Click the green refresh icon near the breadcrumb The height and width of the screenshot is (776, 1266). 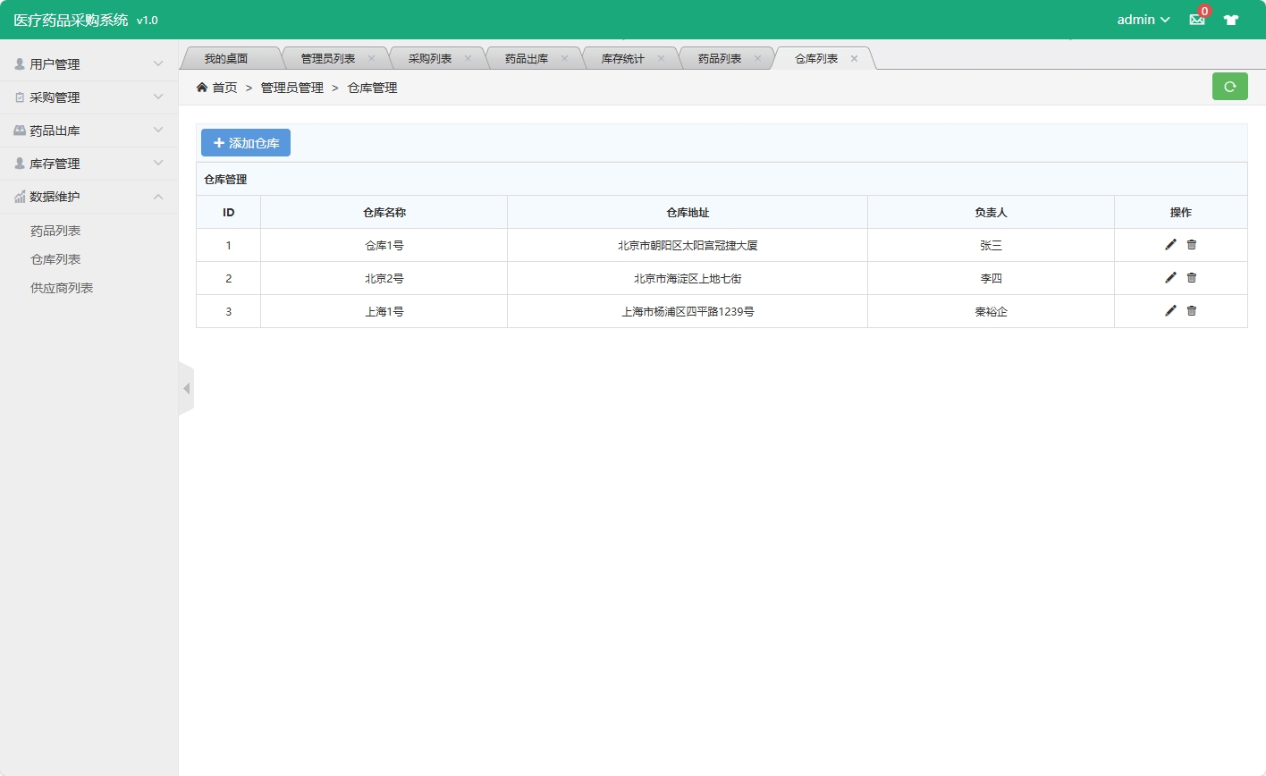click(x=1229, y=86)
